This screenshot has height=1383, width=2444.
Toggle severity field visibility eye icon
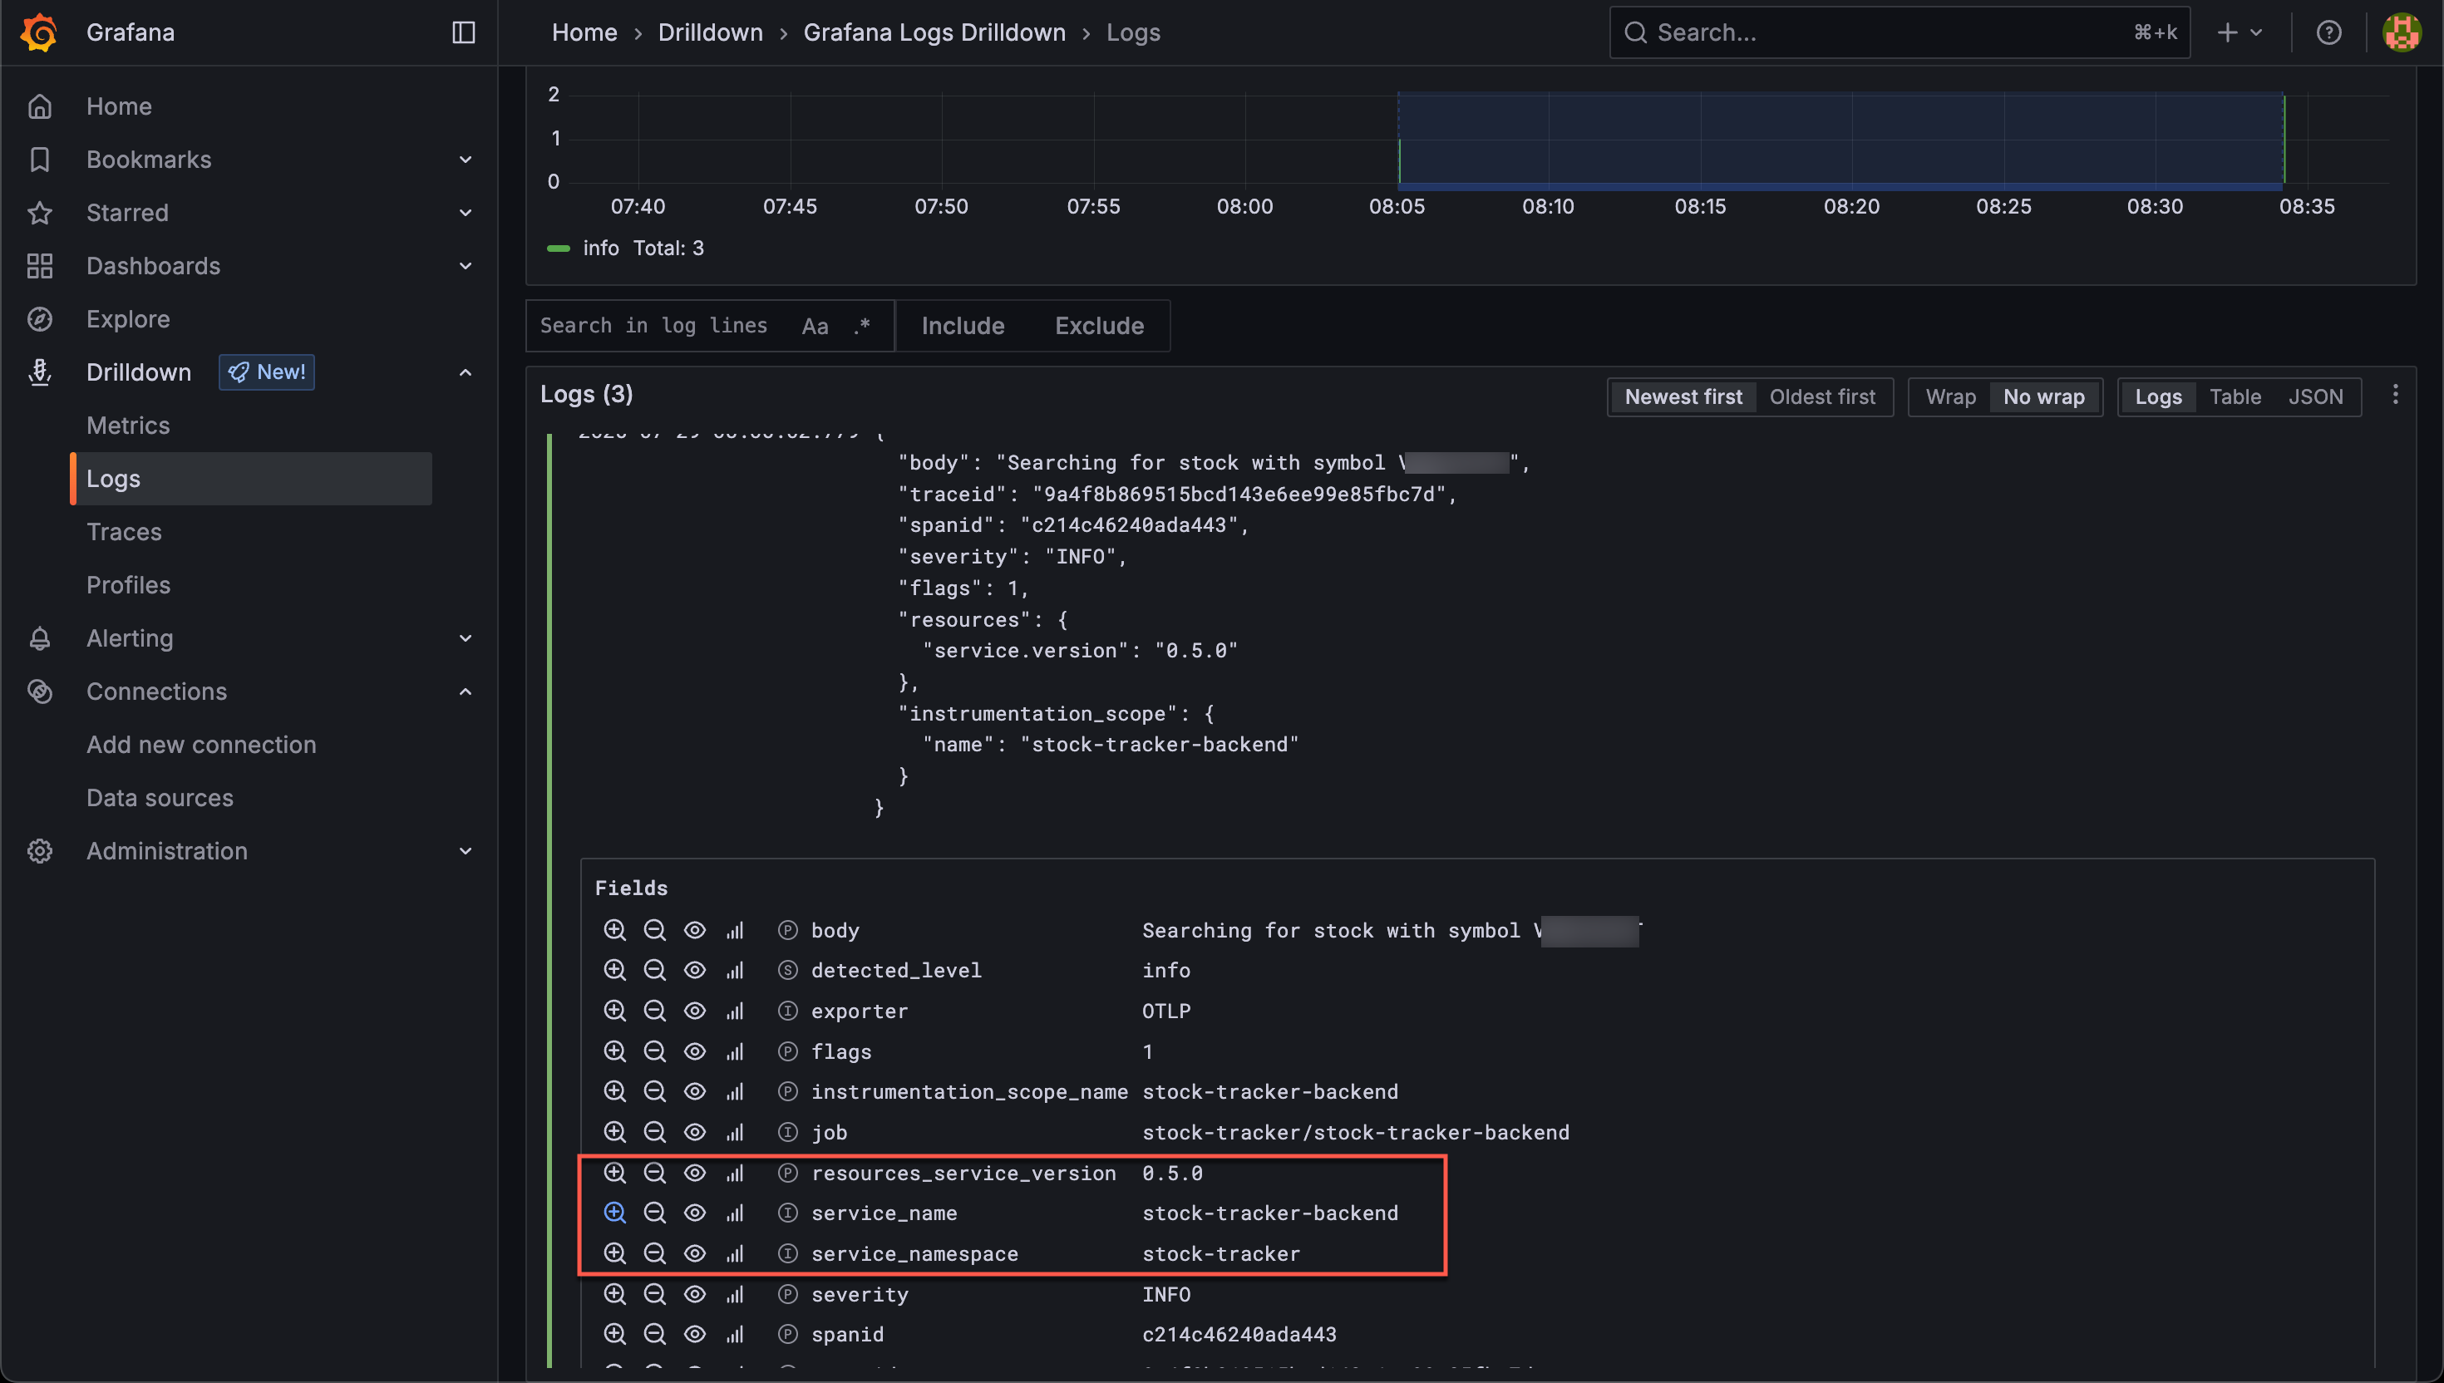point(694,1295)
